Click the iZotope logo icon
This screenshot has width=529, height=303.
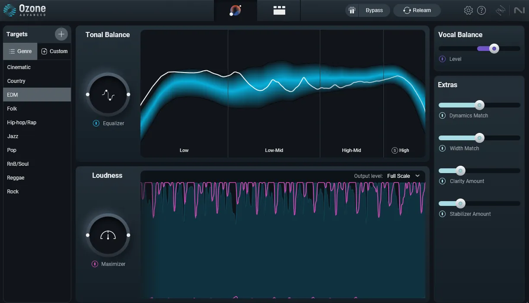(x=500, y=10)
